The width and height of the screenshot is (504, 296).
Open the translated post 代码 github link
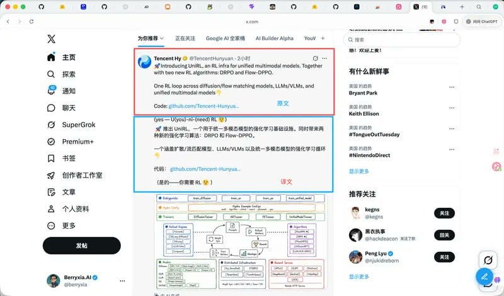coord(205,169)
